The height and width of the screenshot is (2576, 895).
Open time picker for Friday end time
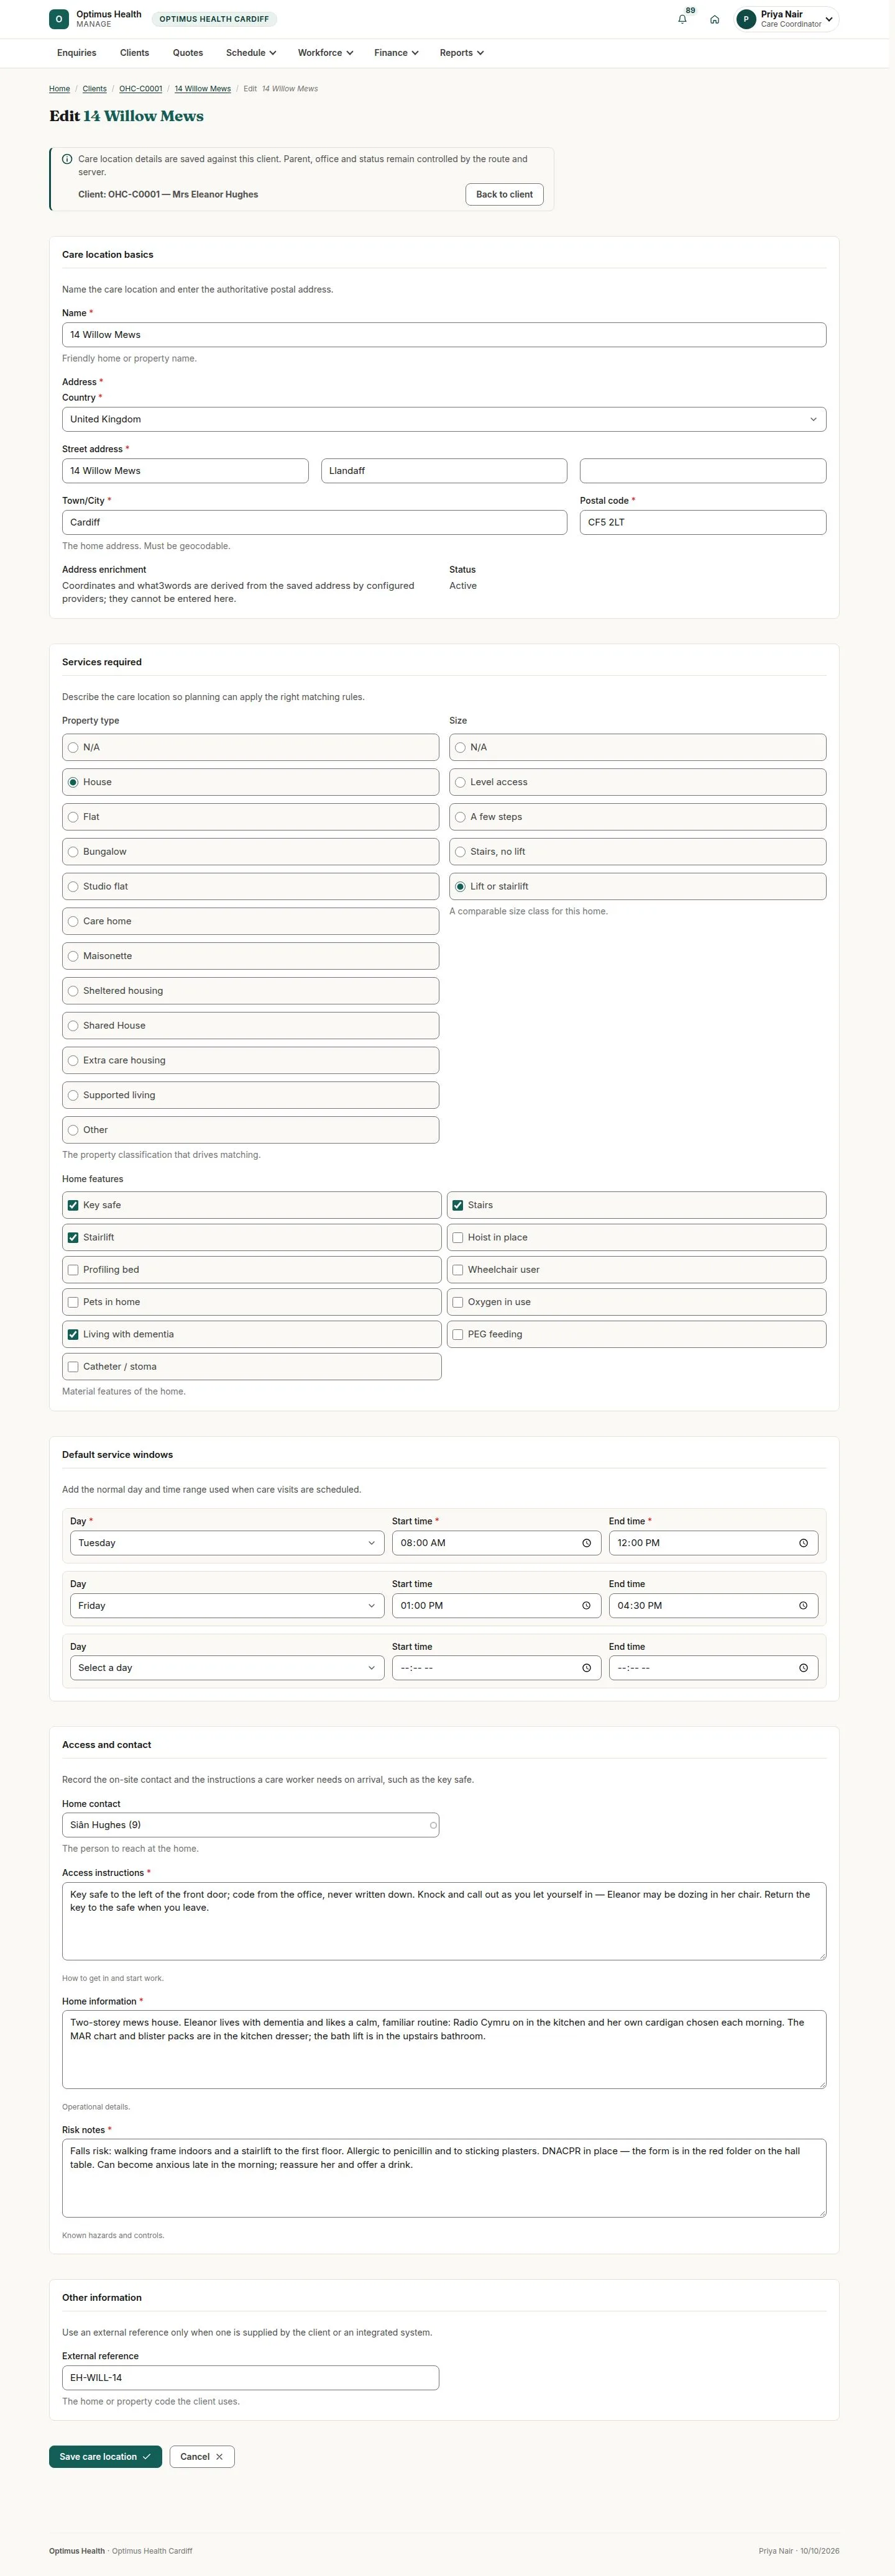pos(803,1606)
